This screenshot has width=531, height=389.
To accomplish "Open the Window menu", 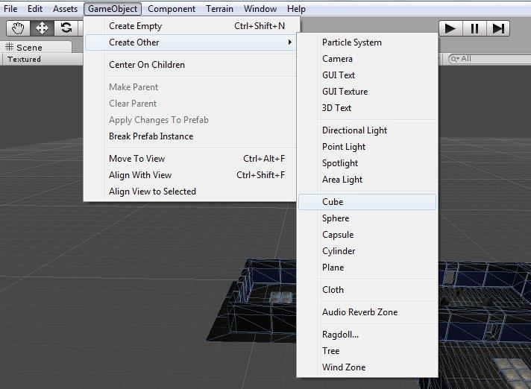I will pyautogui.click(x=260, y=8).
